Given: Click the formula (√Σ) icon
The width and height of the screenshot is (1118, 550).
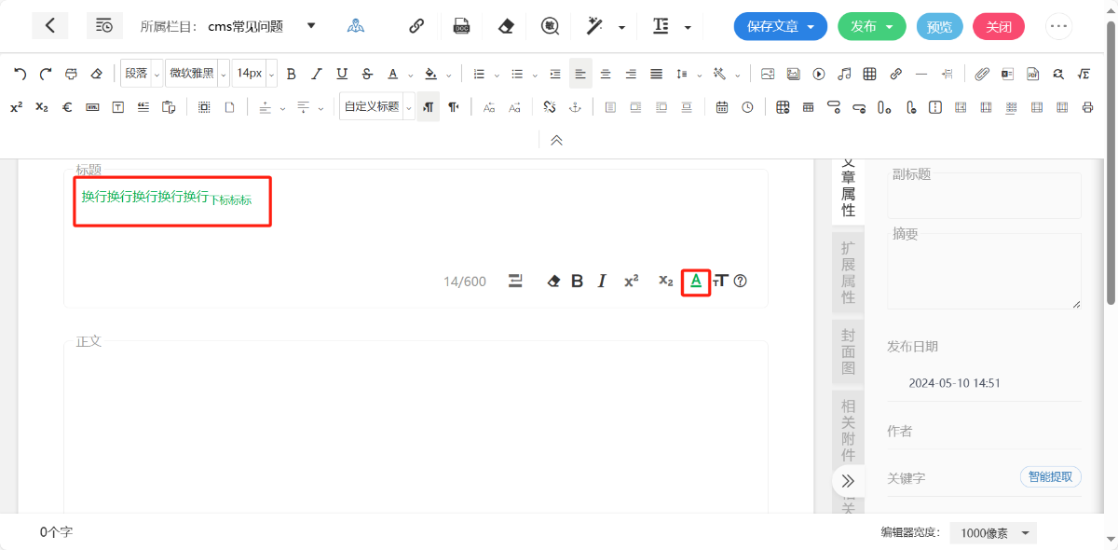Looking at the screenshot, I should point(1084,74).
